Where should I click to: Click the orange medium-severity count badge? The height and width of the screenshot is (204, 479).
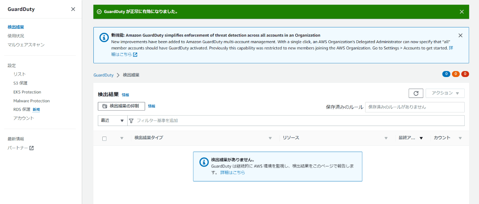point(456,74)
